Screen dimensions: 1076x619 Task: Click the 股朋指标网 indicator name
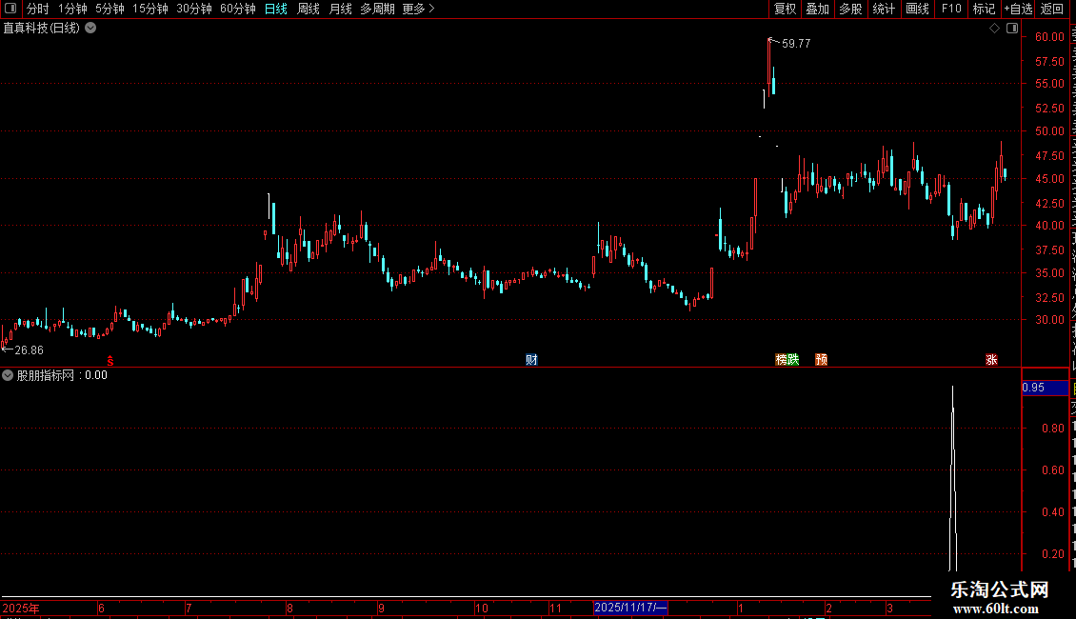click(x=46, y=375)
